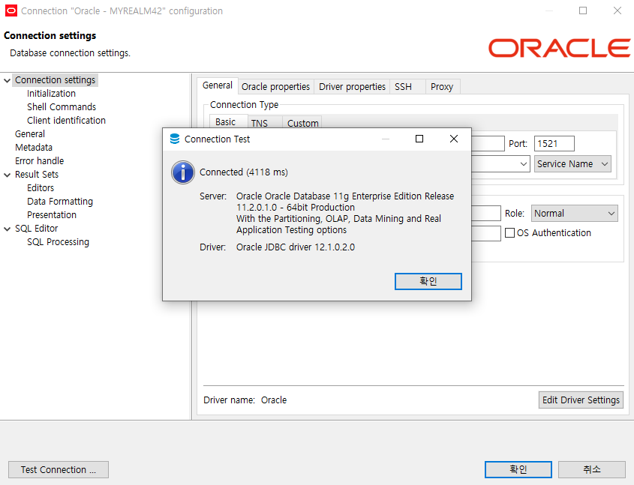Close the Connection Test dialog
Viewport: 634px width, 485px height.
point(454,139)
